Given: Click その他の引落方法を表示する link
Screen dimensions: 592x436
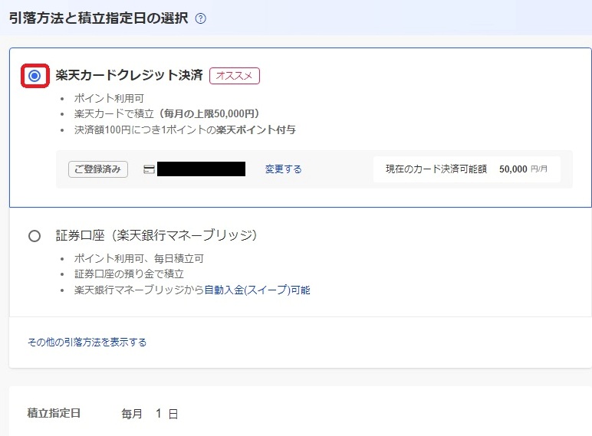Looking at the screenshot, I should 87,342.
